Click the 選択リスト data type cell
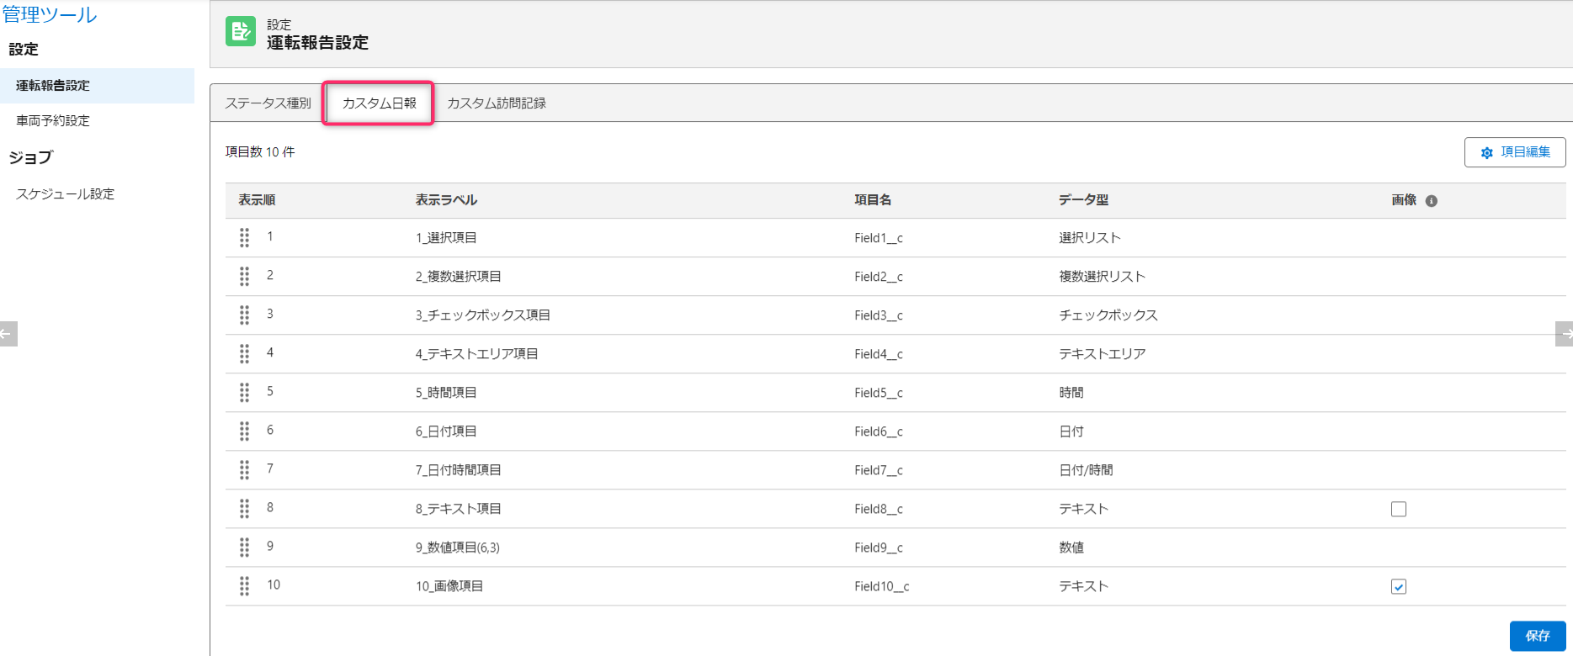1573x656 pixels. click(x=1090, y=238)
